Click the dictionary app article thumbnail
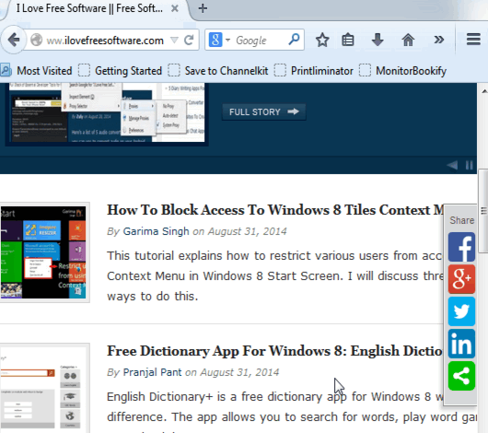 (x=43, y=388)
